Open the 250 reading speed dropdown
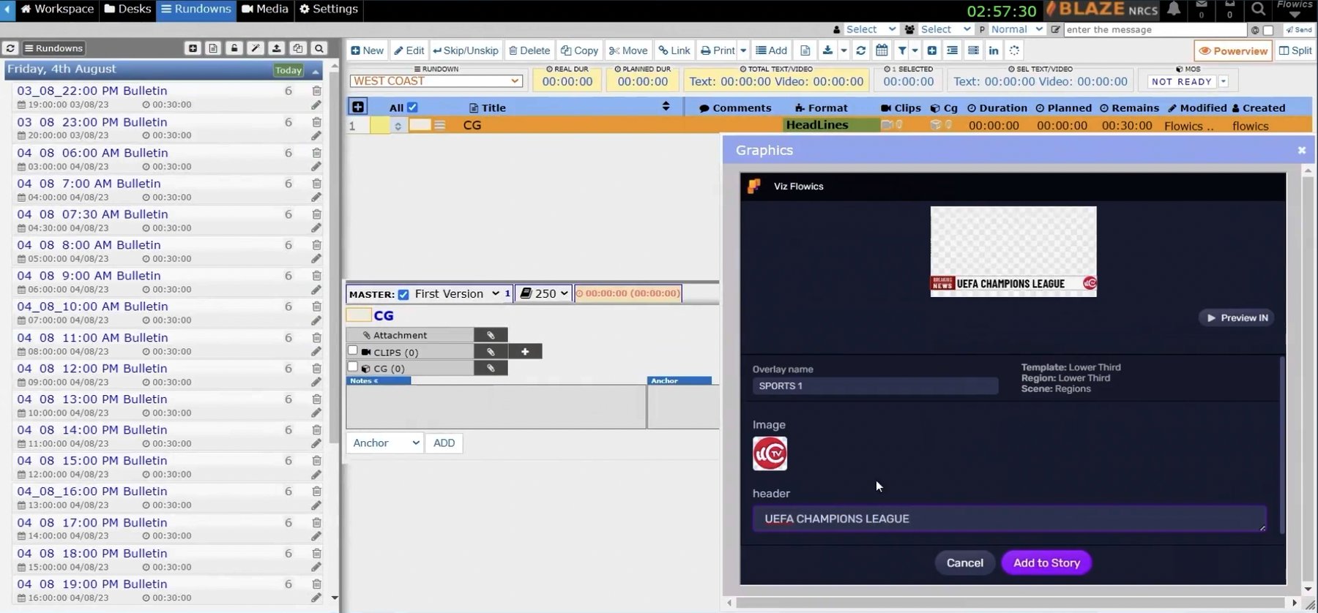Image resolution: width=1318 pixels, height=613 pixels. click(x=544, y=294)
